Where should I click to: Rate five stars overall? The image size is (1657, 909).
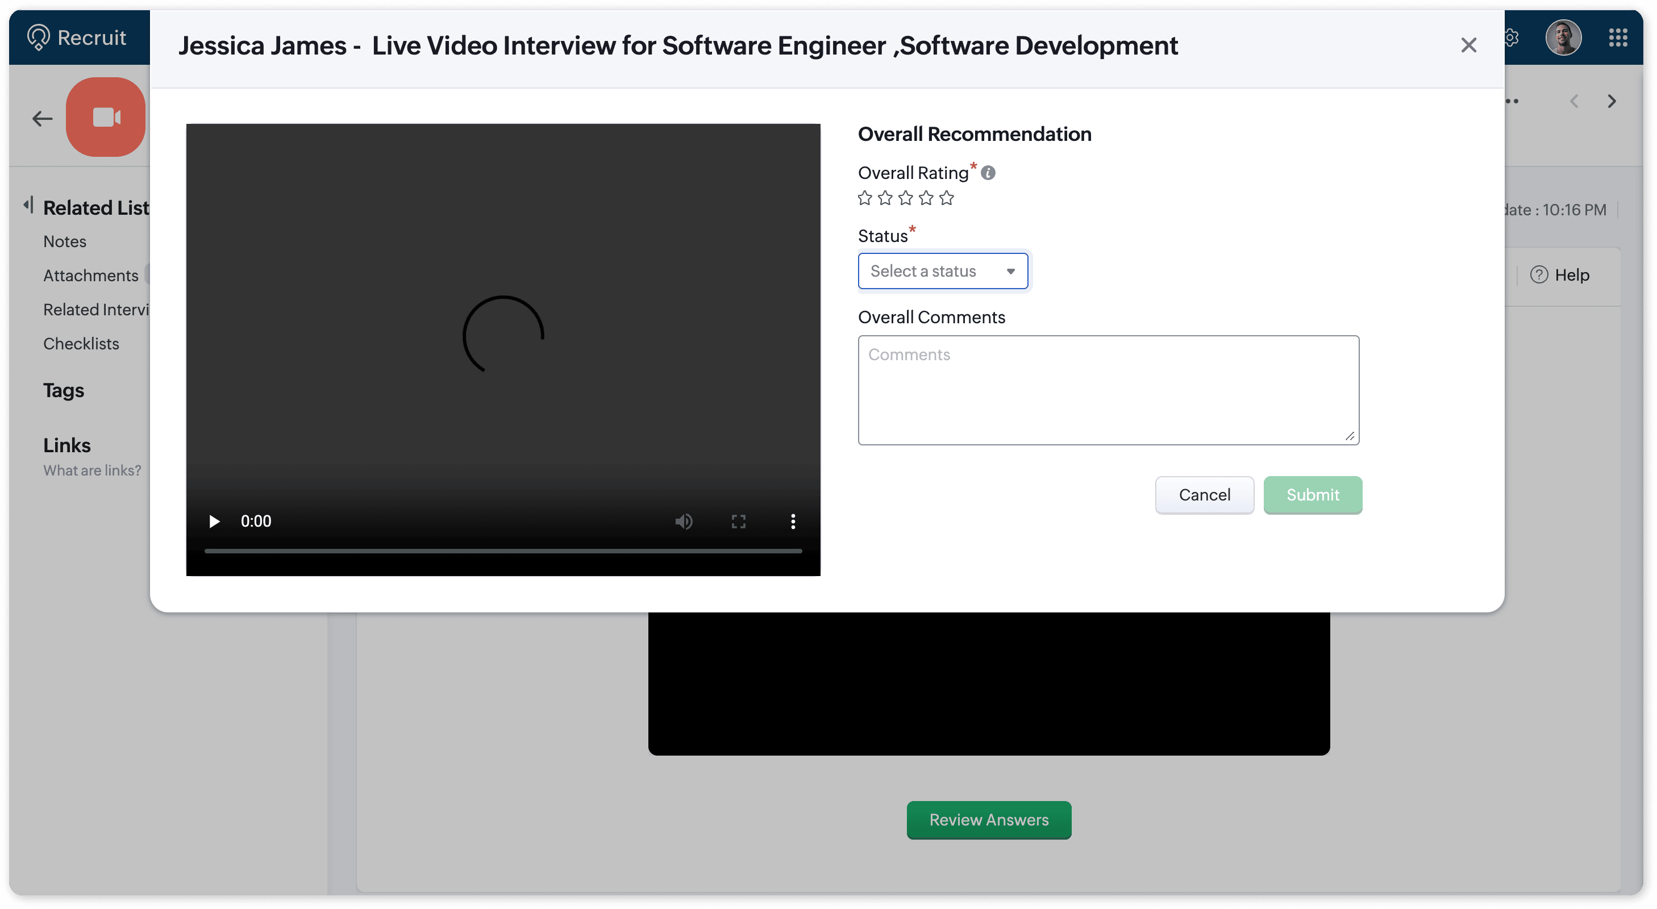(x=946, y=198)
